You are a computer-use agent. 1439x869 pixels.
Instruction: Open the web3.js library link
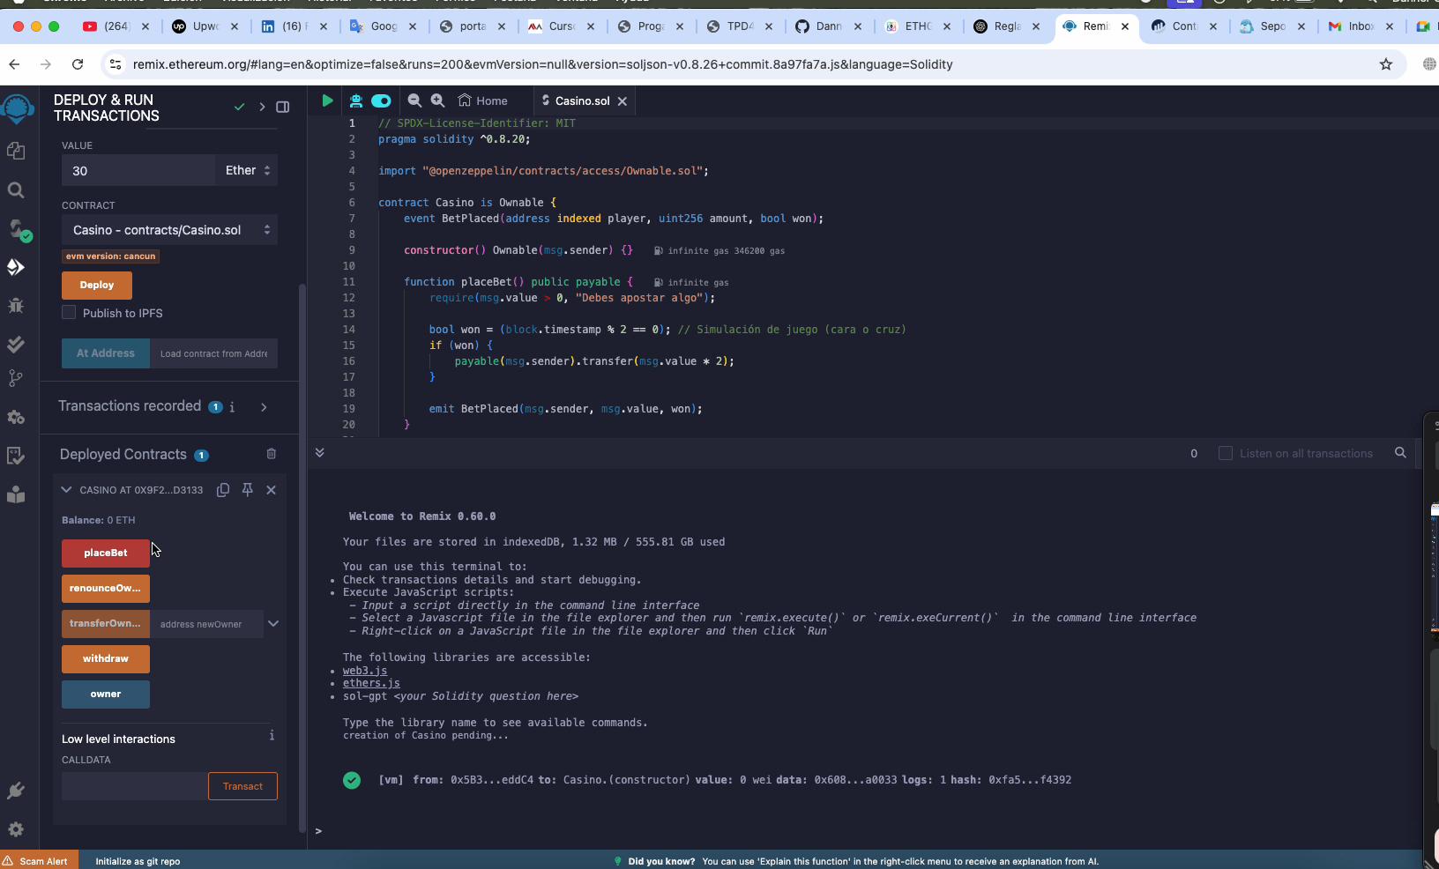[365, 671]
